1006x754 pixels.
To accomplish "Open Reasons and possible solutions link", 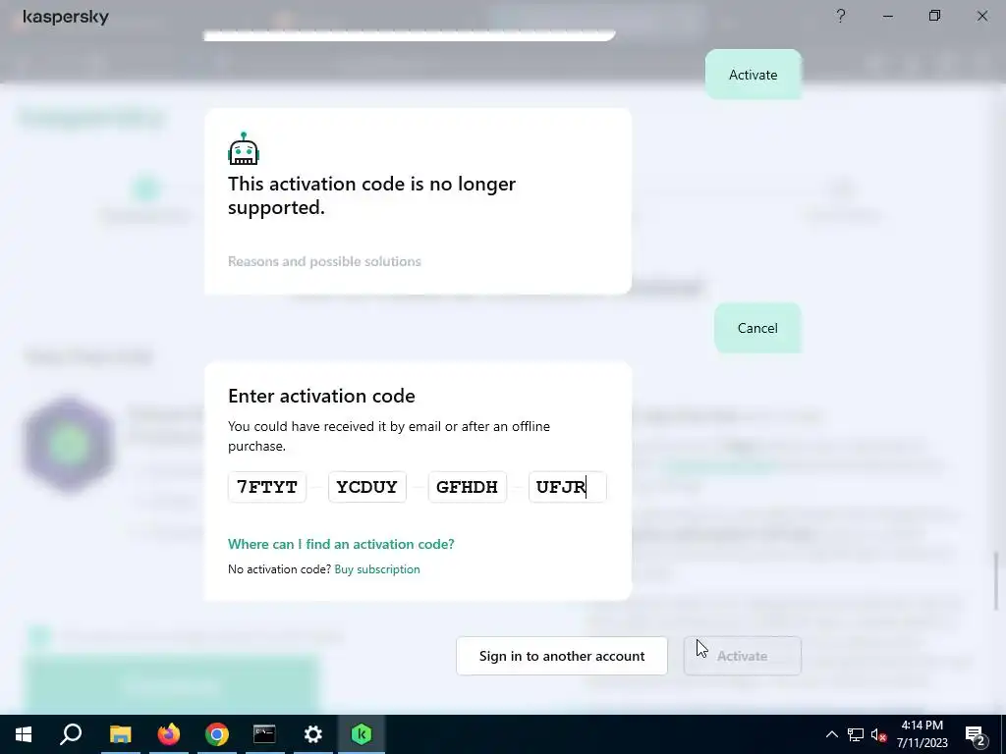I will click(324, 261).
